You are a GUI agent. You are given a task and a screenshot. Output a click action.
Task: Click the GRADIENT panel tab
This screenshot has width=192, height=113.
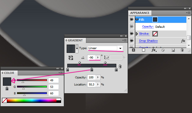coord(75,41)
